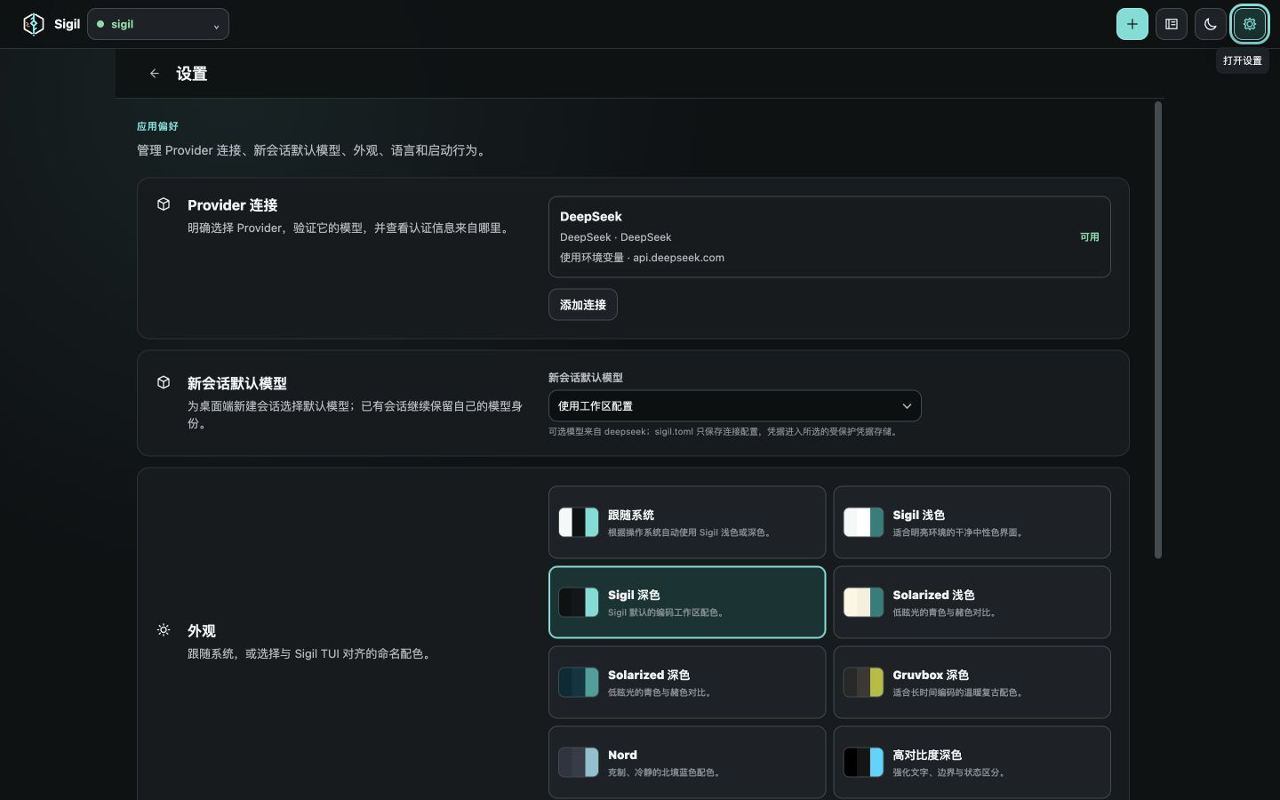Screen dimensions: 1280x800
Task: Switch theme with the moon icon
Action: (x=1210, y=24)
